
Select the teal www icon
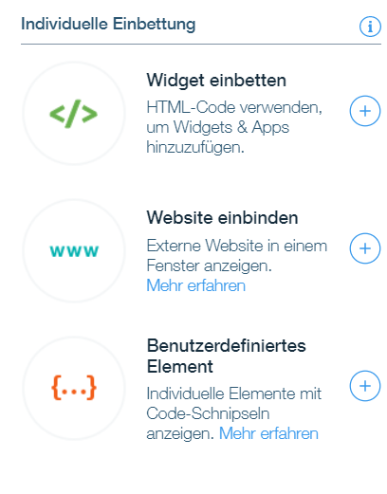click(74, 251)
